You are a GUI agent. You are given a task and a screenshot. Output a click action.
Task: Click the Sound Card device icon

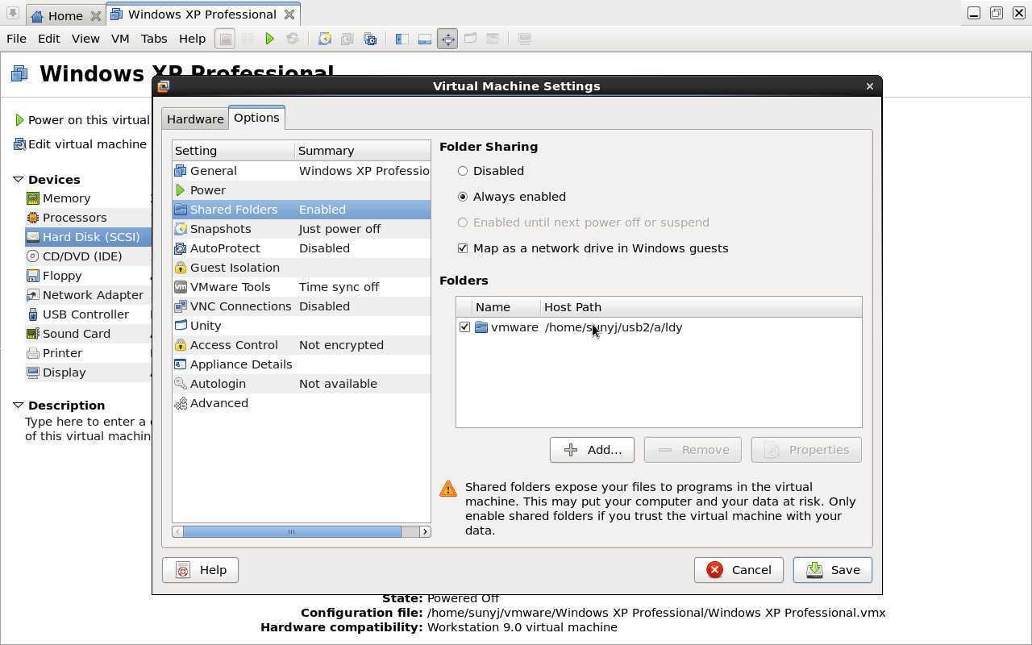(33, 334)
